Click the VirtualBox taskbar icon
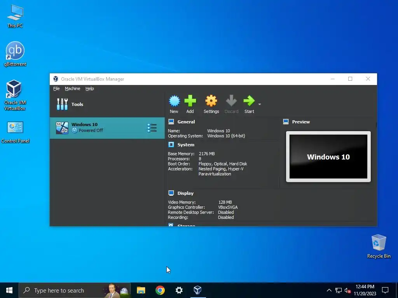 197,290
